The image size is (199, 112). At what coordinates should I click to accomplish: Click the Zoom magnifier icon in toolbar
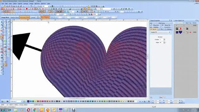coord(39,6)
